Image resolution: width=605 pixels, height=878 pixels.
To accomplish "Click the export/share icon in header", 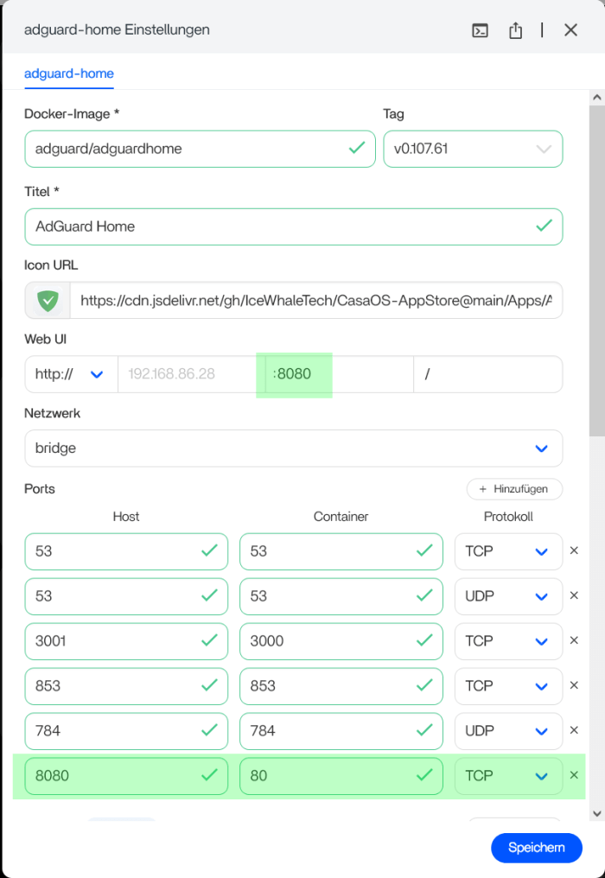I will (x=516, y=30).
